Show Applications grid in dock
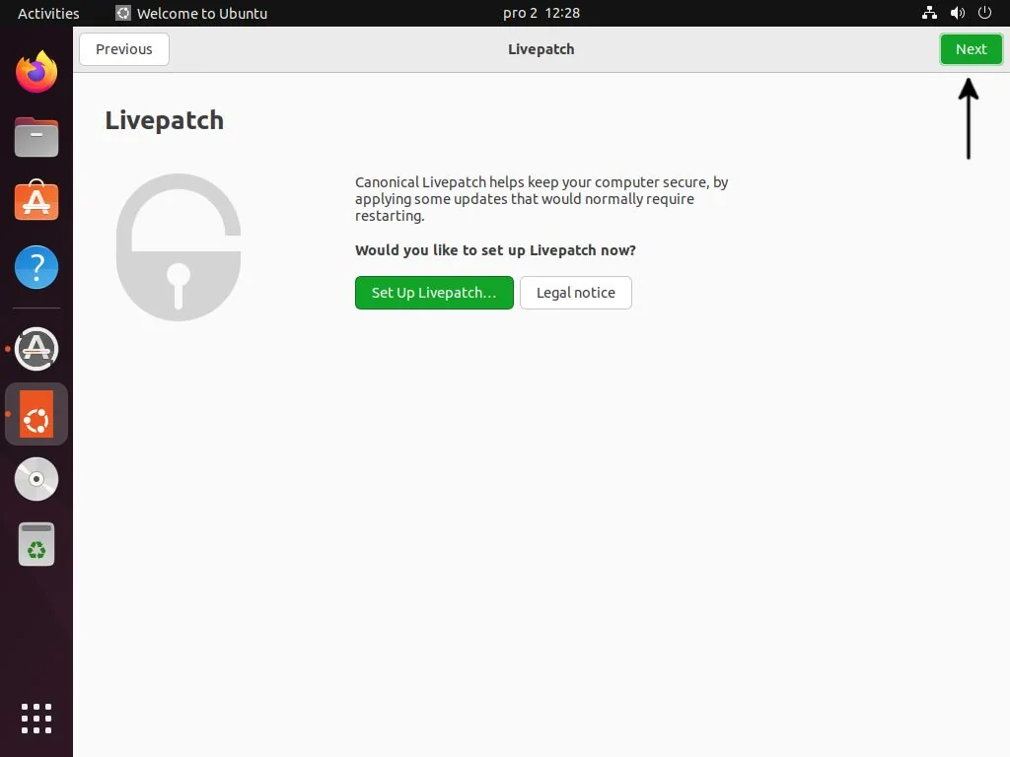This screenshot has height=757, width=1010. [36, 719]
